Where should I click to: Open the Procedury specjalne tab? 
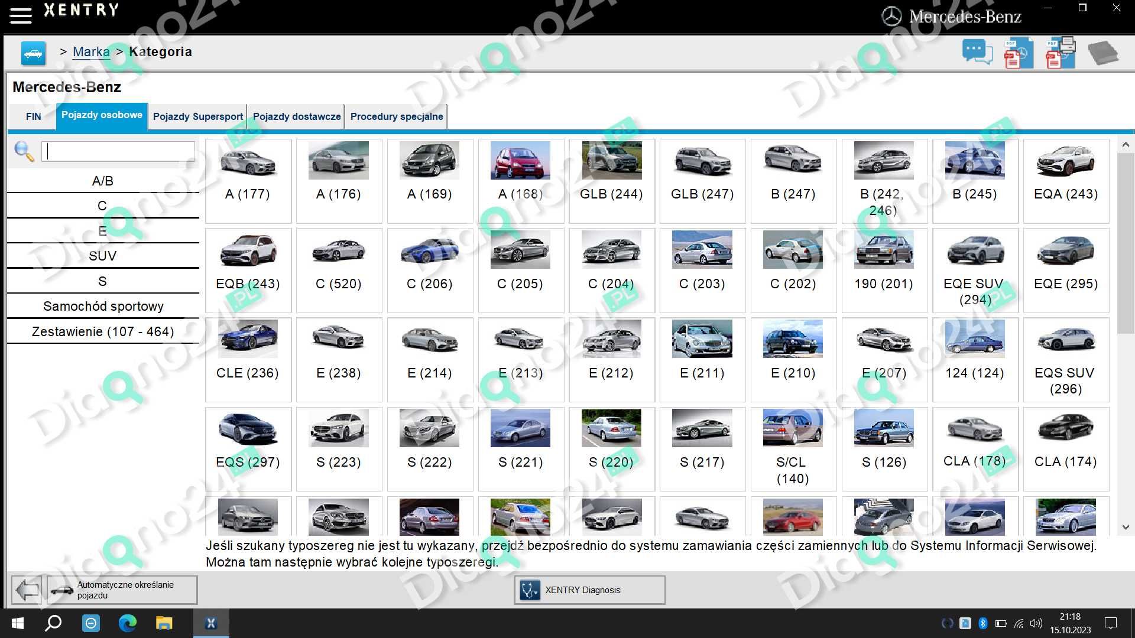click(x=397, y=116)
